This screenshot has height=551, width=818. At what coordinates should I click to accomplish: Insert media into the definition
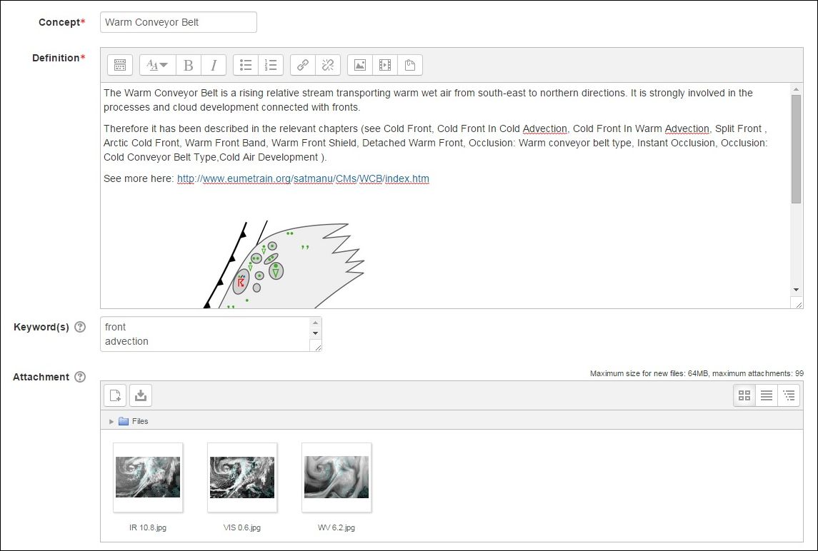pyautogui.click(x=385, y=65)
